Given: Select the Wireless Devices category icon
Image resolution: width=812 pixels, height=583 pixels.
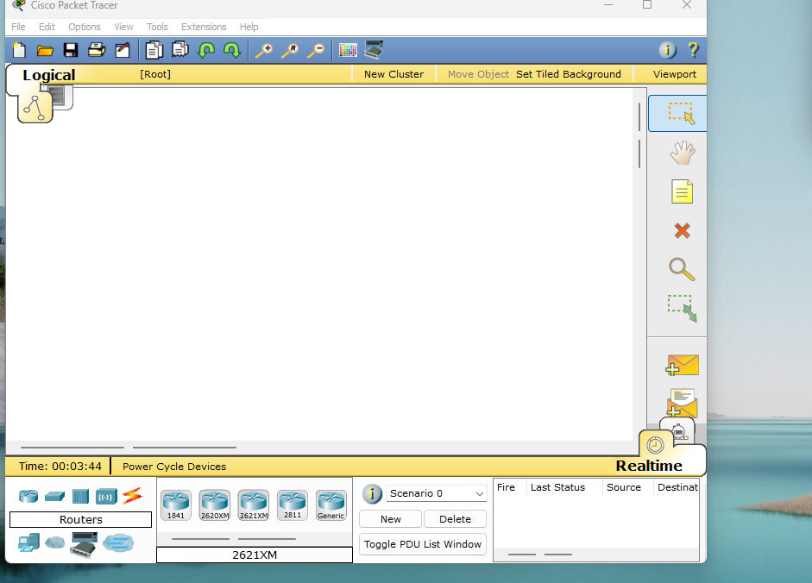Looking at the screenshot, I should click(106, 497).
